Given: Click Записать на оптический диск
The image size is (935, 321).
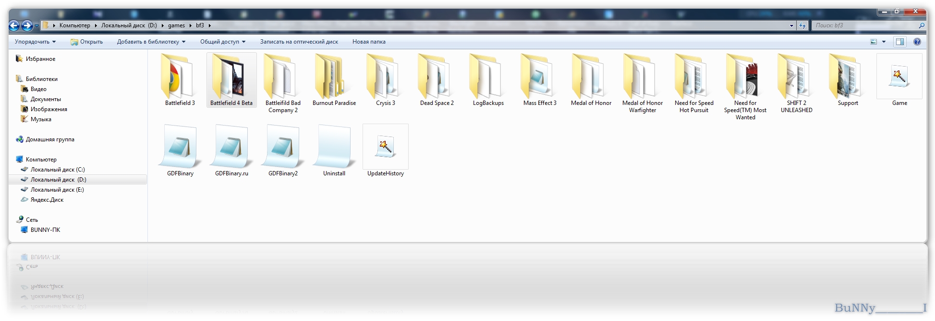Looking at the screenshot, I should click(299, 42).
